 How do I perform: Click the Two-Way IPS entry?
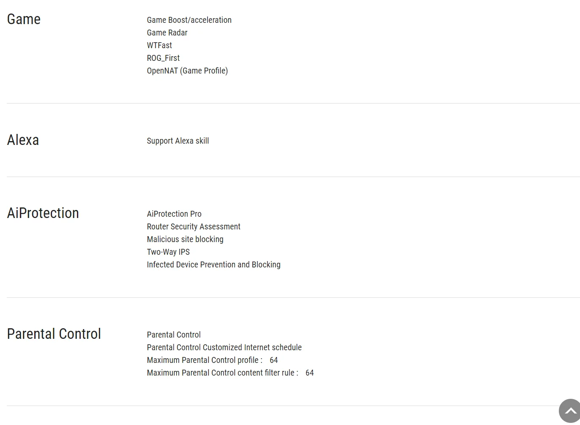tap(168, 252)
